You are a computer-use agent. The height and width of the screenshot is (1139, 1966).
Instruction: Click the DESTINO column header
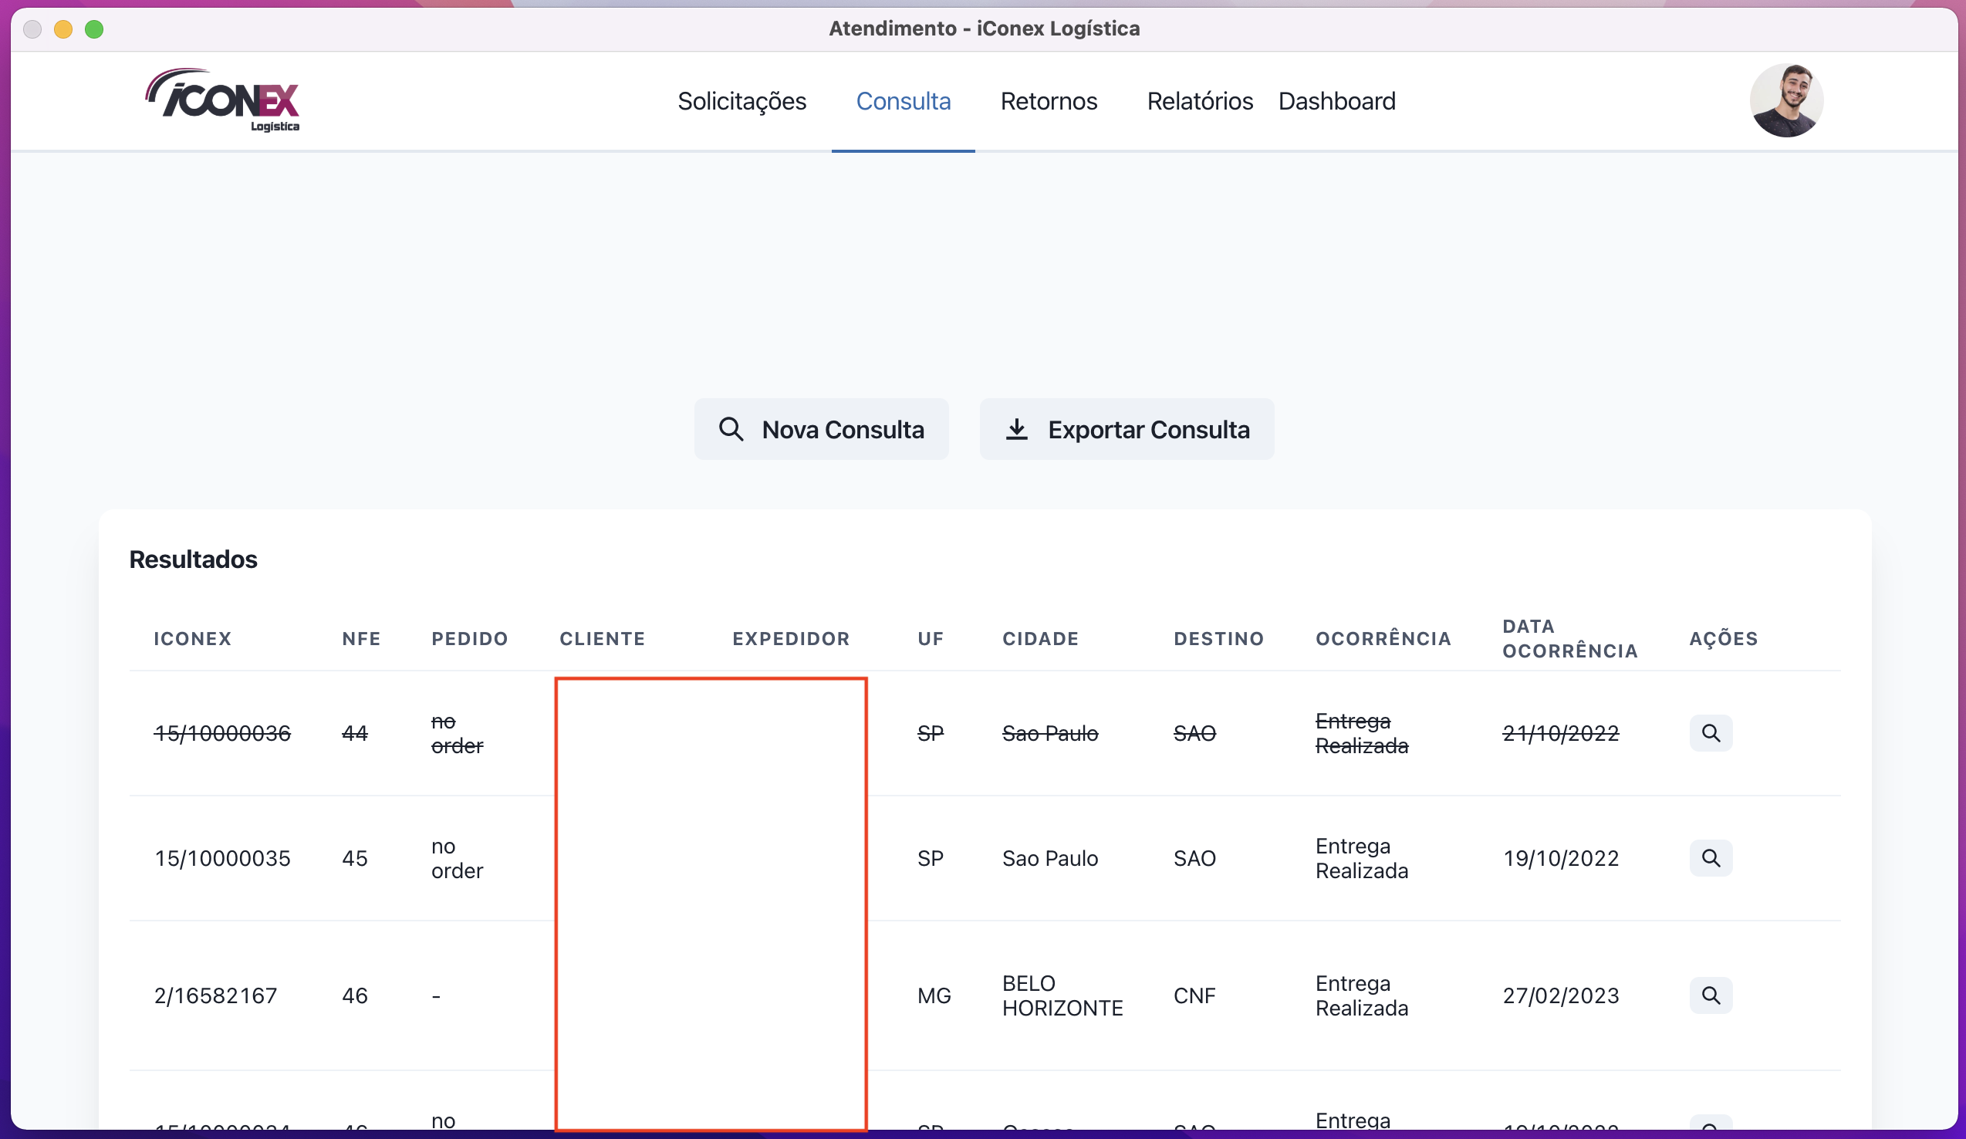(1218, 639)
